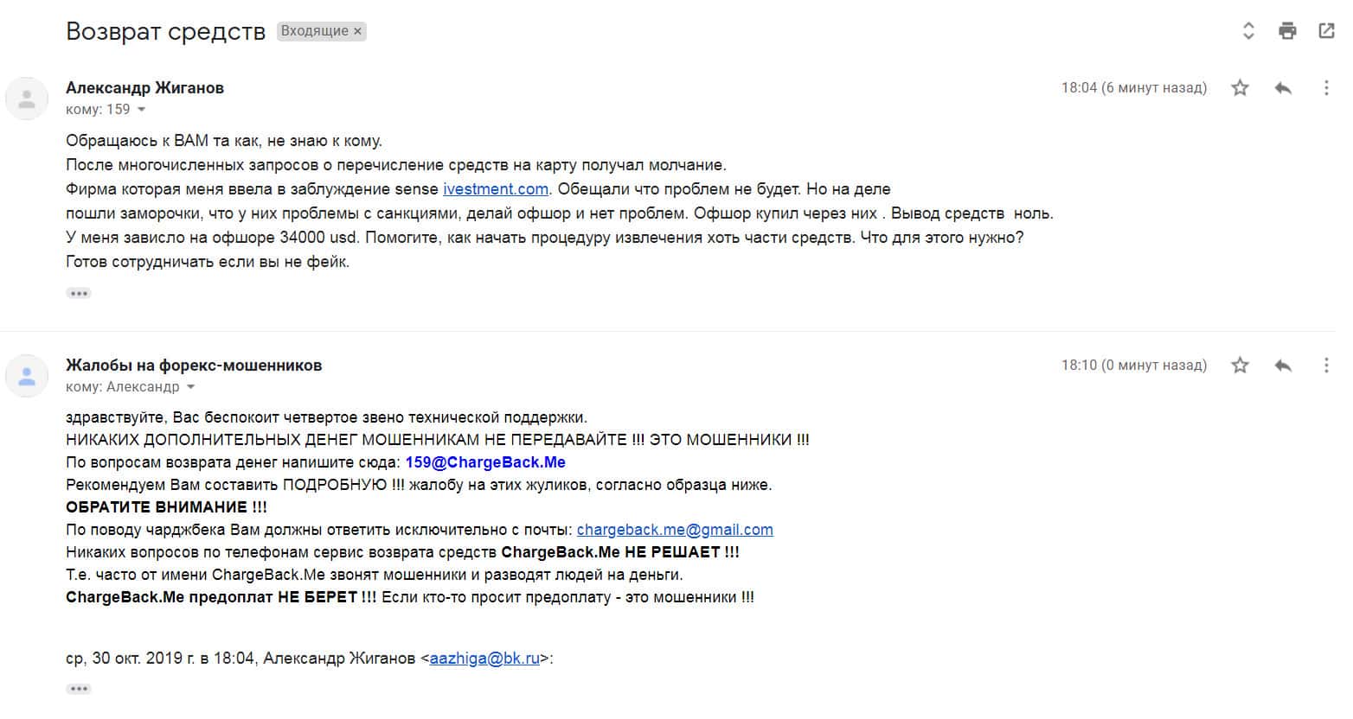The width and height of the screenshot is (1353, 719).
Task: Show recipient details for 'кому: 159'
Action: coord(141,110)
